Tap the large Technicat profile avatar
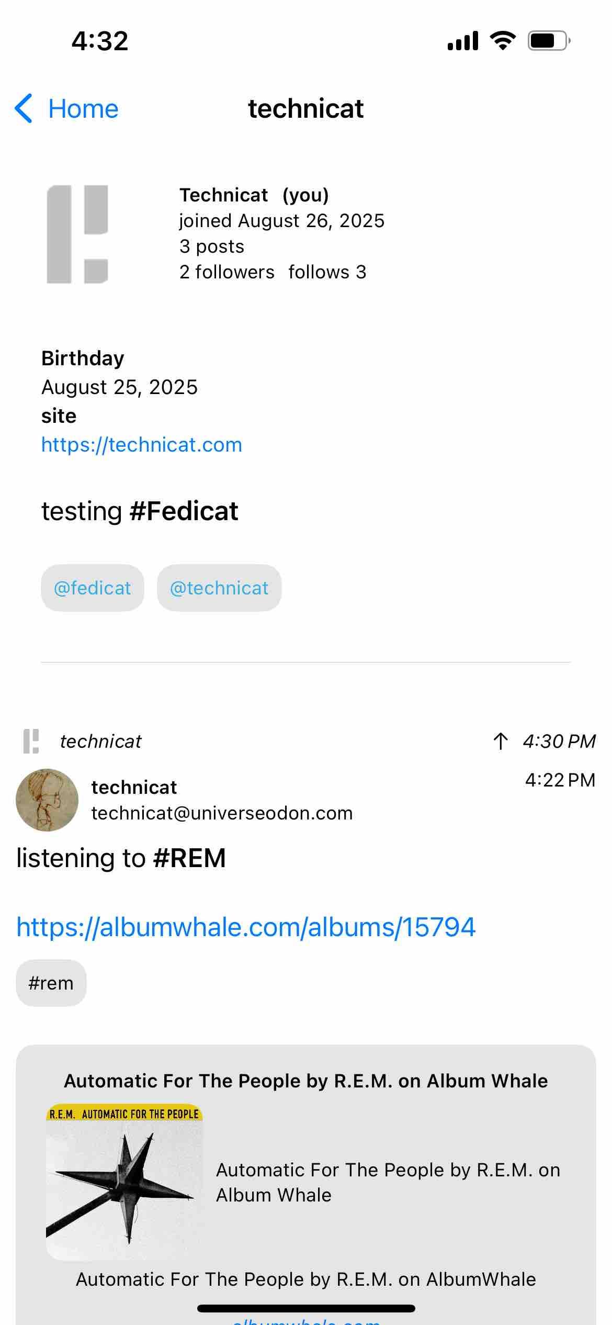The height and width of the screenshot is (1325, 612). (77, 234)
